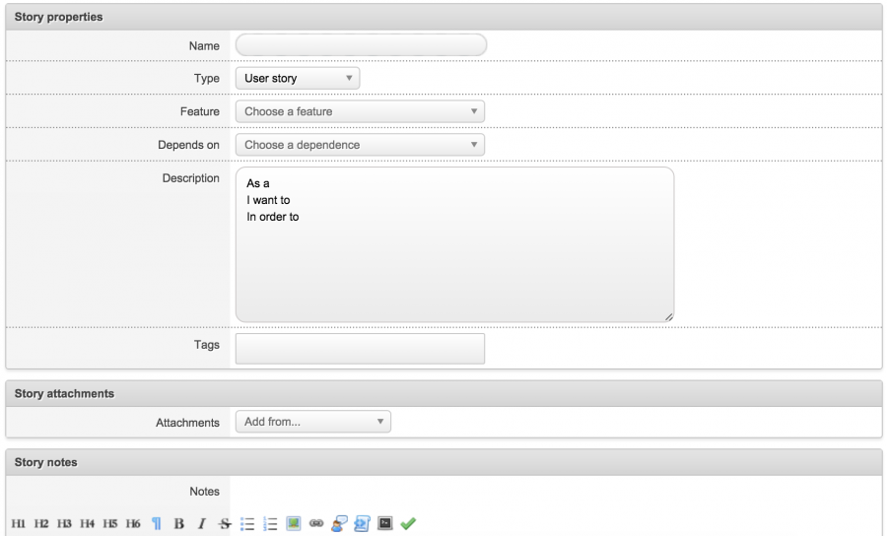The image size is (887, 536).
Task: Click the blue code scroll icon
Action: point(362,523)
